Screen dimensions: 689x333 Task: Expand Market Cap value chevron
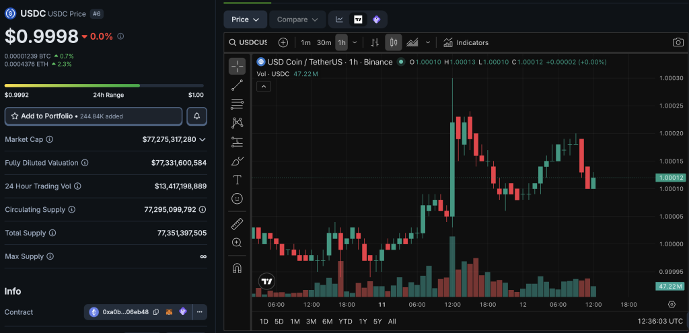tap(203, 139)
